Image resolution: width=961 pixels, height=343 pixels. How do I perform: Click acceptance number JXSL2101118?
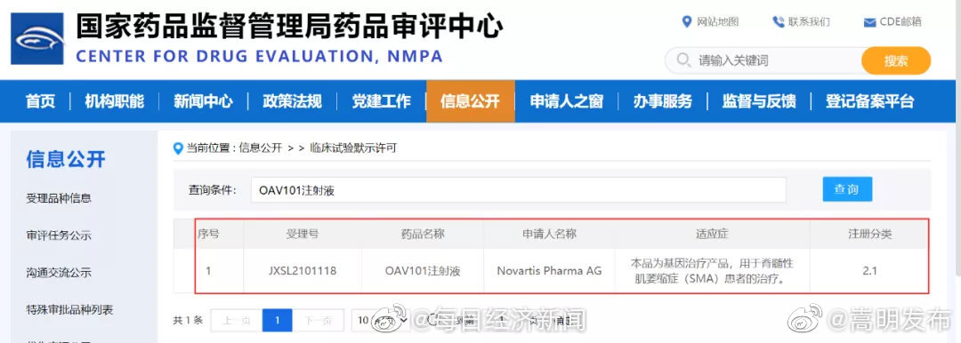tap(303, 270)
